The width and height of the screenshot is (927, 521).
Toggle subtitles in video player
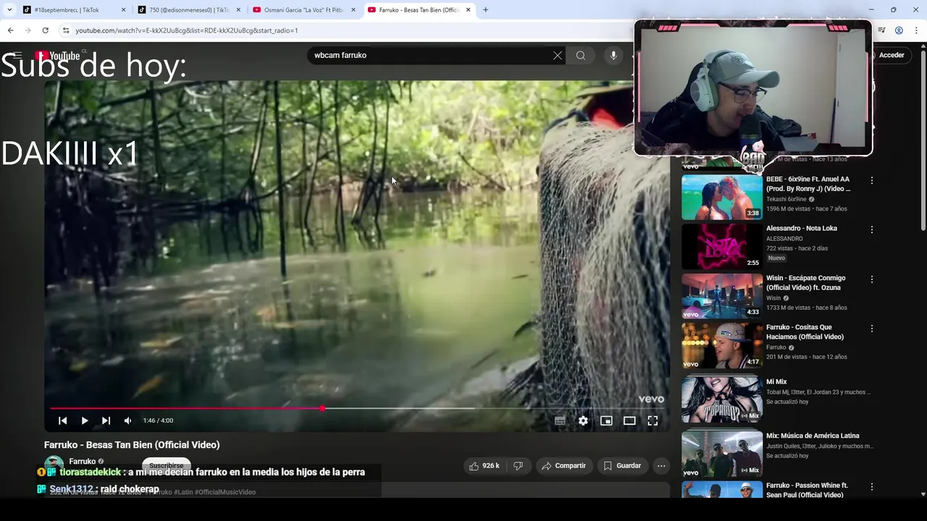(x=560, y=420)
